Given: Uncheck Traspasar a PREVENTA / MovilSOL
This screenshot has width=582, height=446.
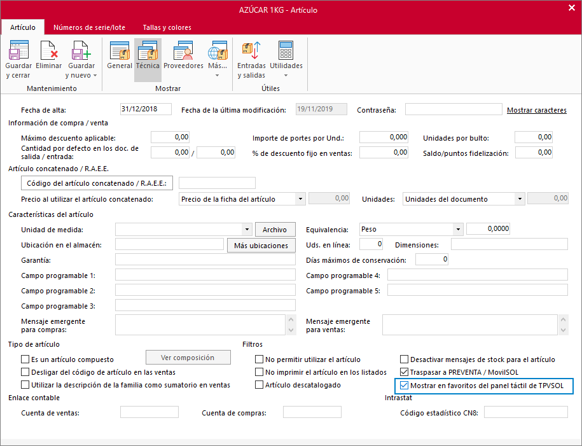Looking at the screenshot, I should coord(404,372).
